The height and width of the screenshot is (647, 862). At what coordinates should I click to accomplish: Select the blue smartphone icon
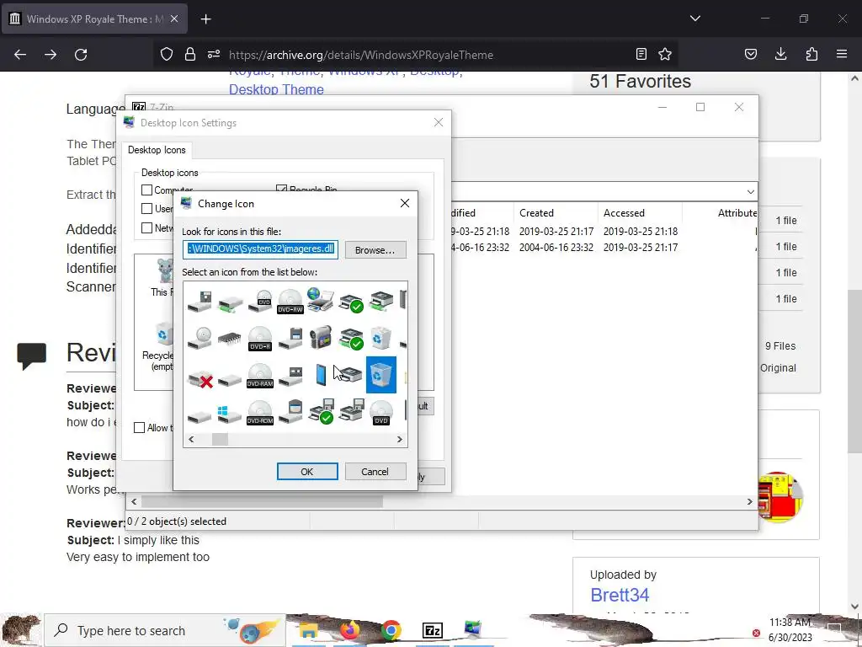[321, 375]
